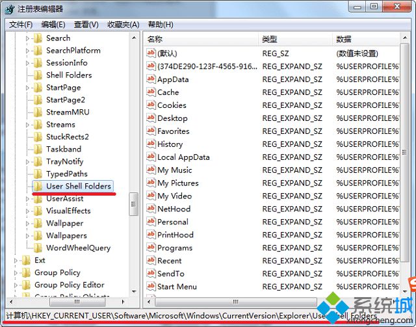Screen dimensions: 416x327
Task: Click the string icon beside Local AppData
Action: click(151, 157)
